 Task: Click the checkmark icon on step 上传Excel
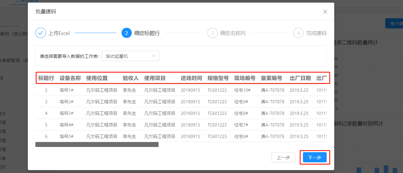(41, 33)
